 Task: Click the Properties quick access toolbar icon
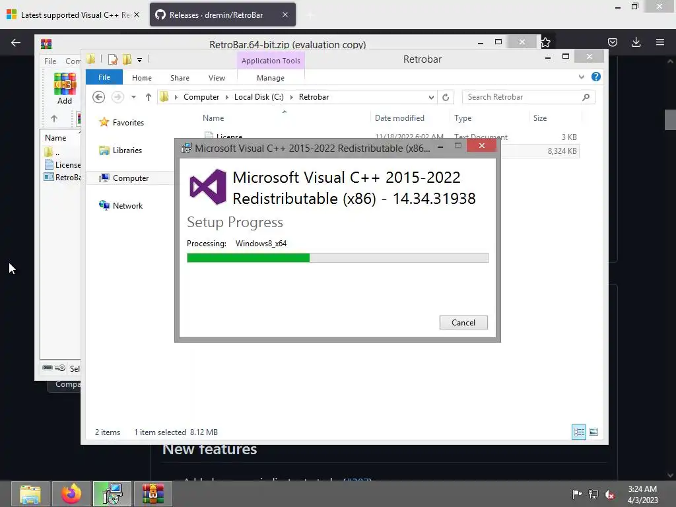click(113, 59)
